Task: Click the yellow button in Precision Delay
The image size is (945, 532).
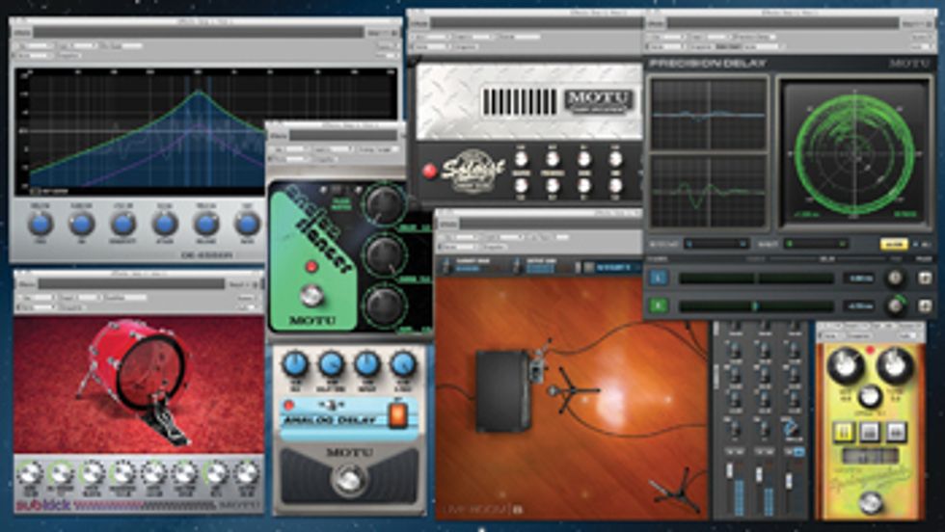Action: (x=893, y=244)
